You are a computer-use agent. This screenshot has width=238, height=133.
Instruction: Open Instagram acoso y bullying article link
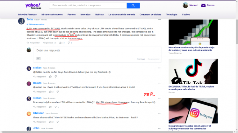click(x=190, y=127)
